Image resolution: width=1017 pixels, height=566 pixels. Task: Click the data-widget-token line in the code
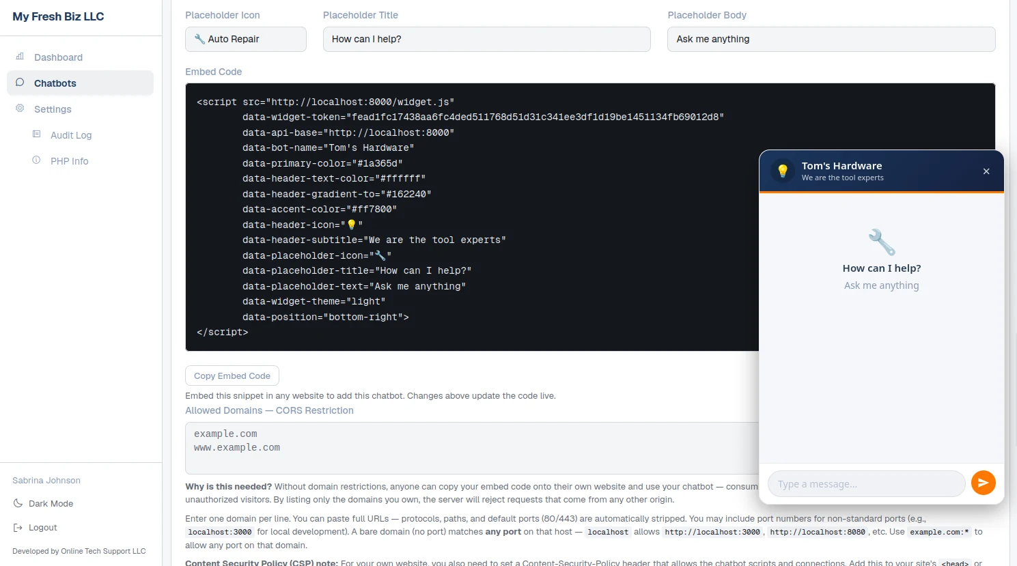483,117
